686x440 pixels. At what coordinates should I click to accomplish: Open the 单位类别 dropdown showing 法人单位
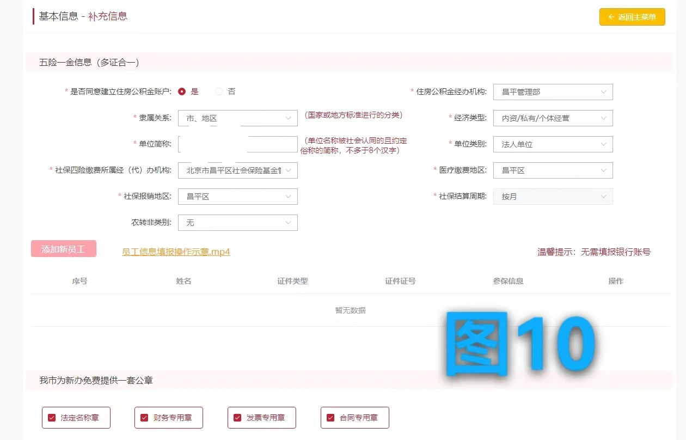click(552, 144)
